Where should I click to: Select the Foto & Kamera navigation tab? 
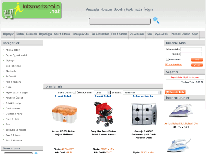pos(119,34)
